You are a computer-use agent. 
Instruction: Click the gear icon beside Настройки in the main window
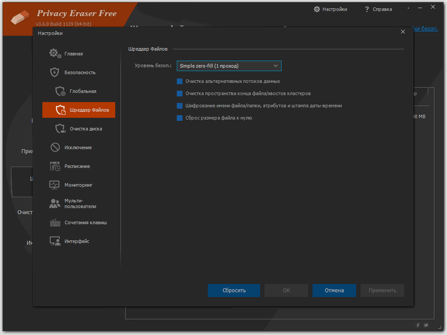coord(317,9)
